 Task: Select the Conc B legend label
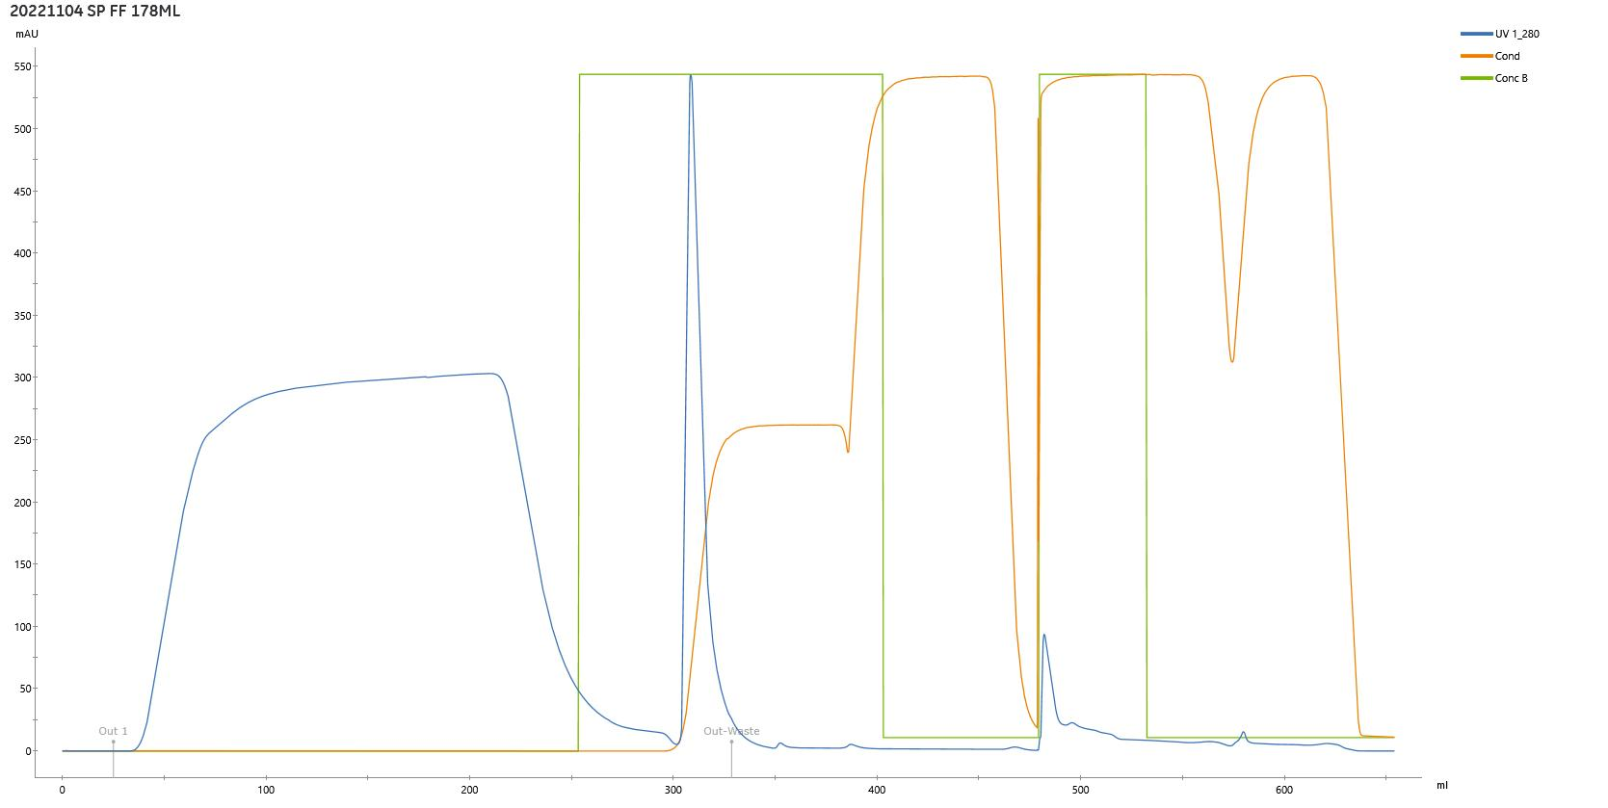coord(1511,78)
